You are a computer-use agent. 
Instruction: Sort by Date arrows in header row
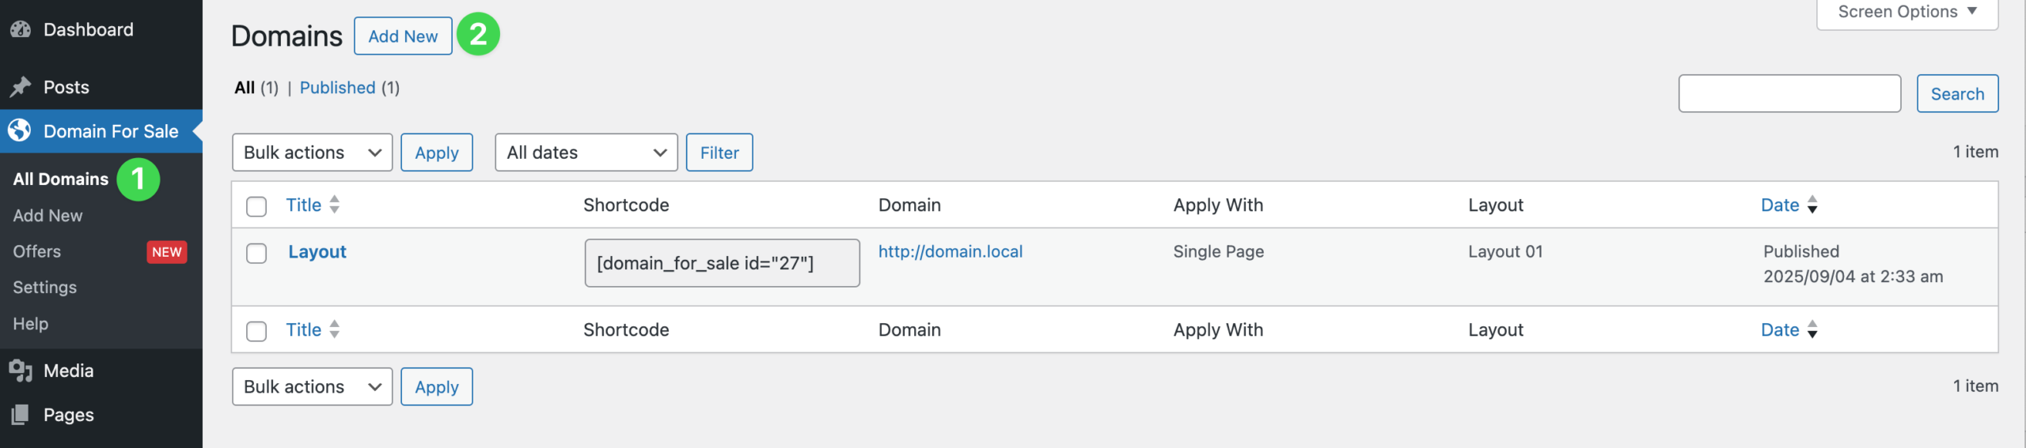tap(1812, 205)
